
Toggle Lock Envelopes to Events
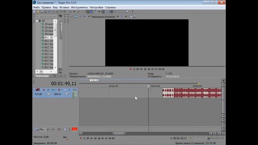pos(103,12)
